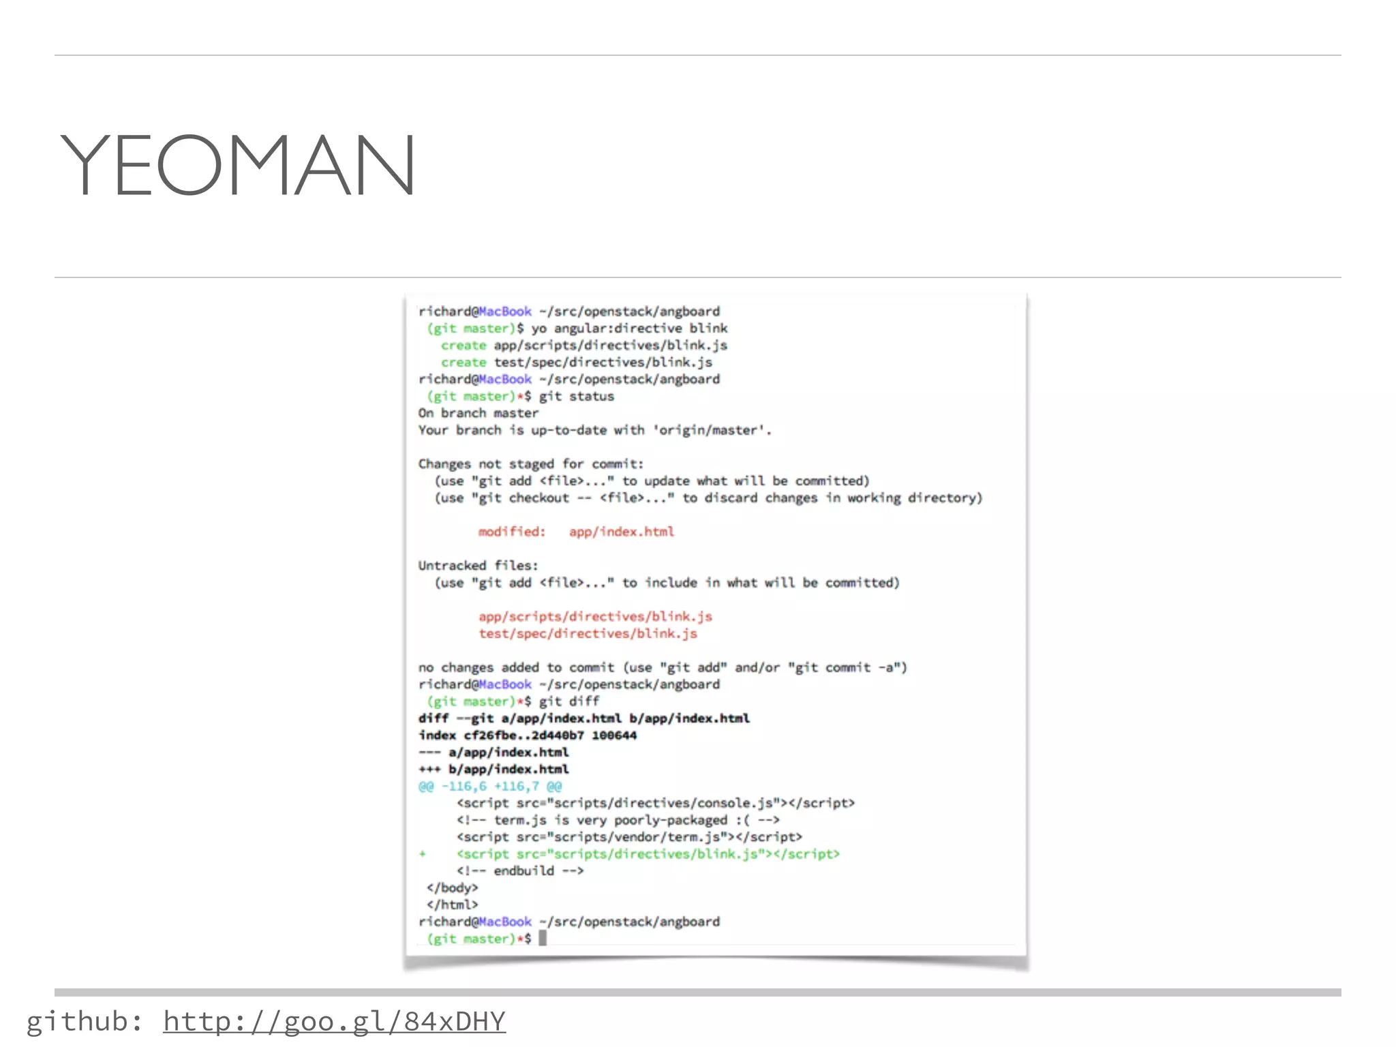Click the '</html>' closing tag

pos(453,905)
